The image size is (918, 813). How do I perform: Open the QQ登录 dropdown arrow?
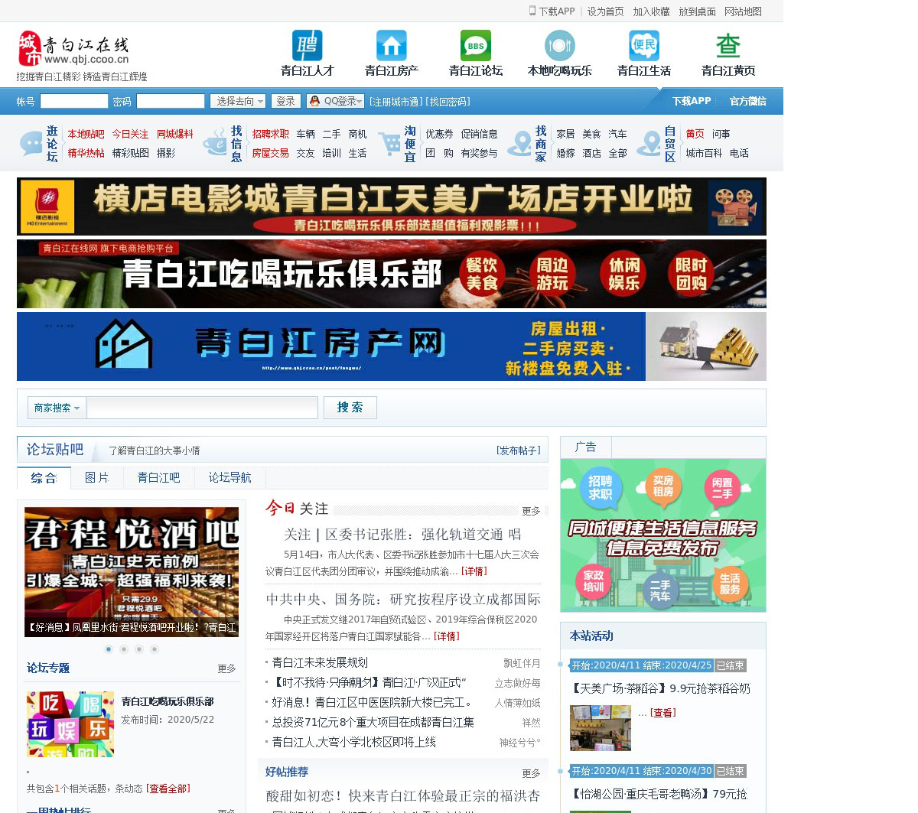360,101
